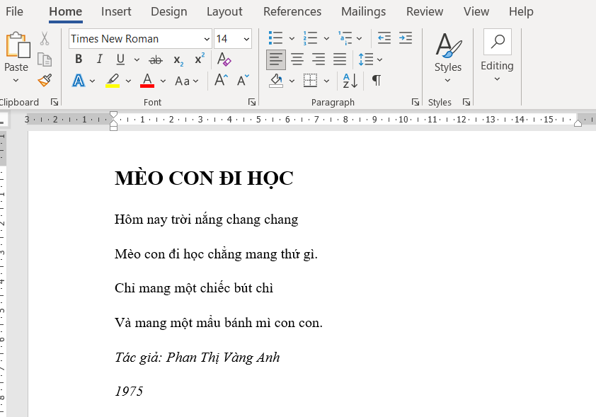Viewport: 596px width, 417px height.
Task: Toggle Show/Hide paragraph marks
Action: 377,81
